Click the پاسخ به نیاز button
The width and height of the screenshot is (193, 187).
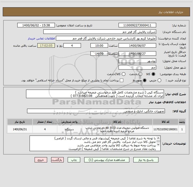(x=146, y=160)
